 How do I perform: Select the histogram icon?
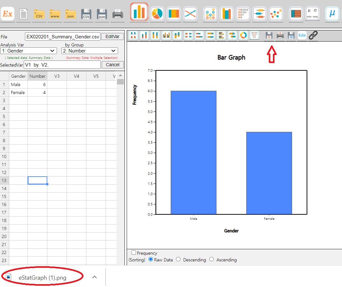coord(227,14)
